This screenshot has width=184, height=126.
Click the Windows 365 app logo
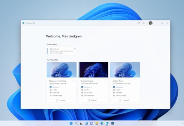[24, 23]
